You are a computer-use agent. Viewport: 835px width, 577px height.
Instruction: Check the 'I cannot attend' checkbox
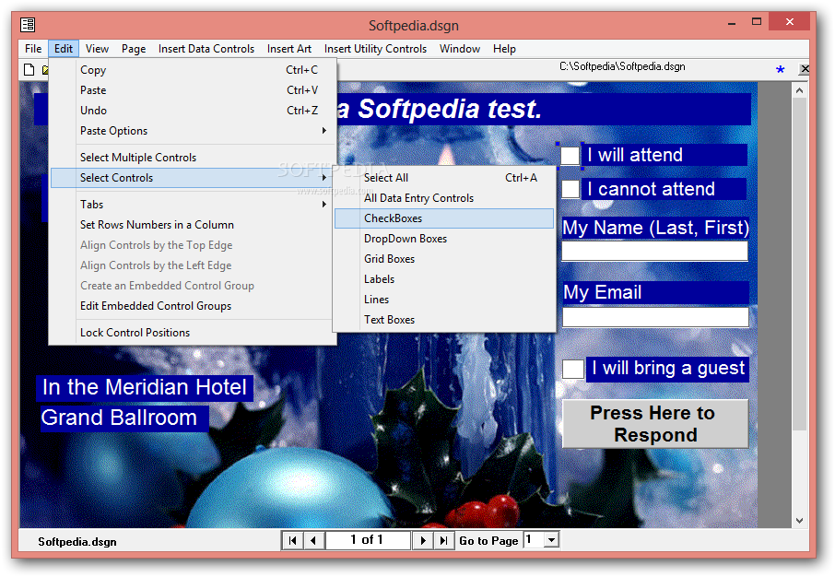(570, 189)
